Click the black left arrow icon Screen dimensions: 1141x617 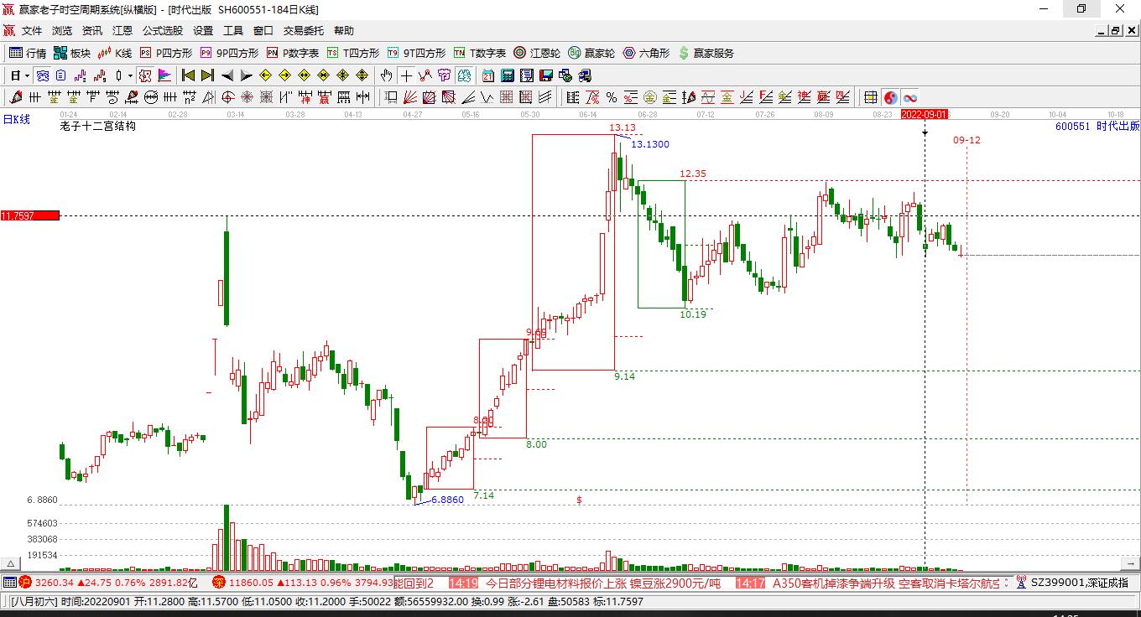[x=227, y=75]
